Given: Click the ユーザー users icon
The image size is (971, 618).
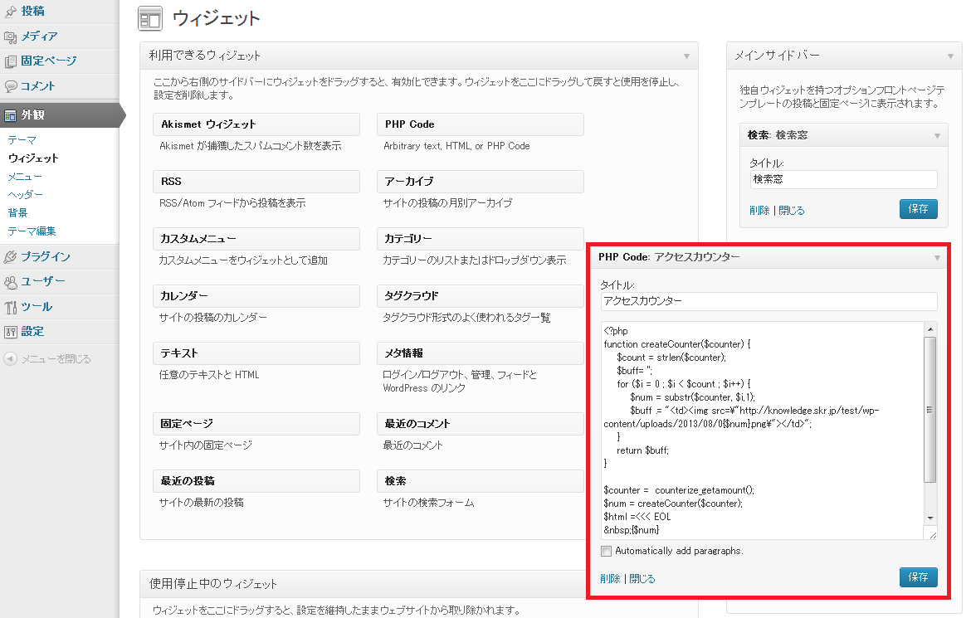Looking at the screenshot, I should point(10,282).
